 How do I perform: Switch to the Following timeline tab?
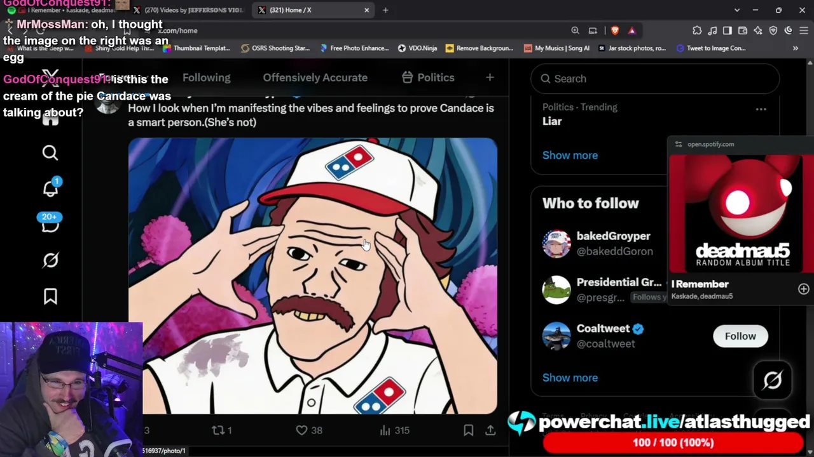click(x=206, y=77)
